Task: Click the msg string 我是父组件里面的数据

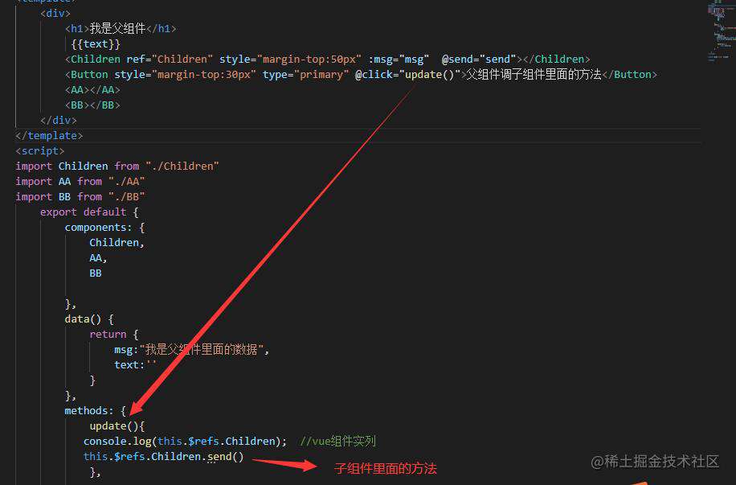Action: point(202,350)
